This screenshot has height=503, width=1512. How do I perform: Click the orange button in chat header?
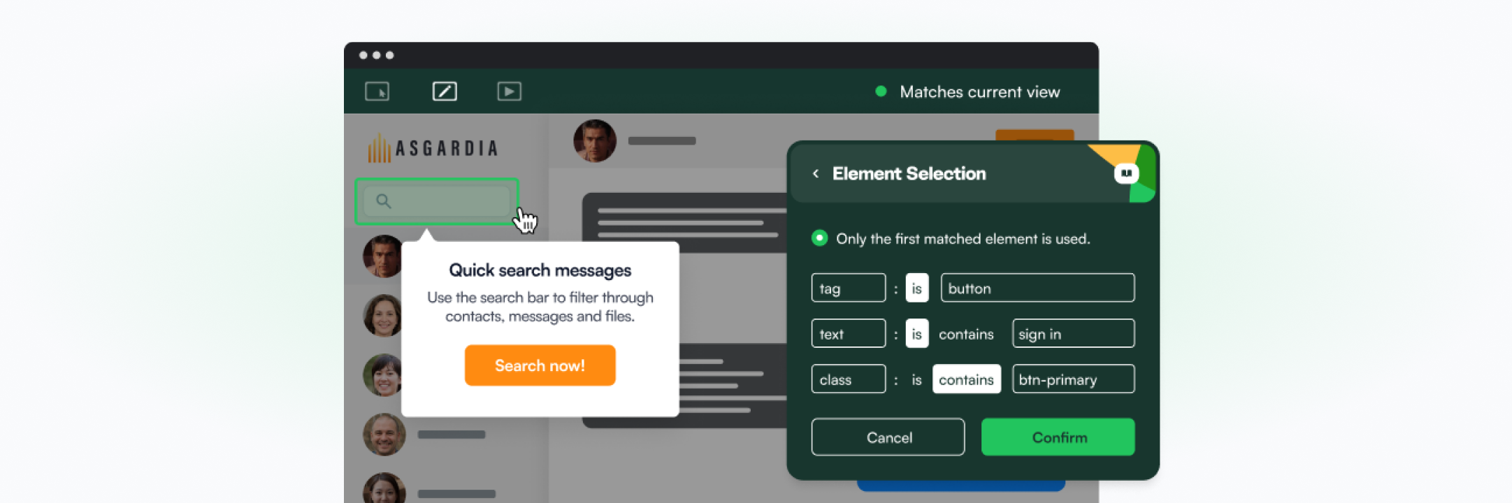(1035, 135)
